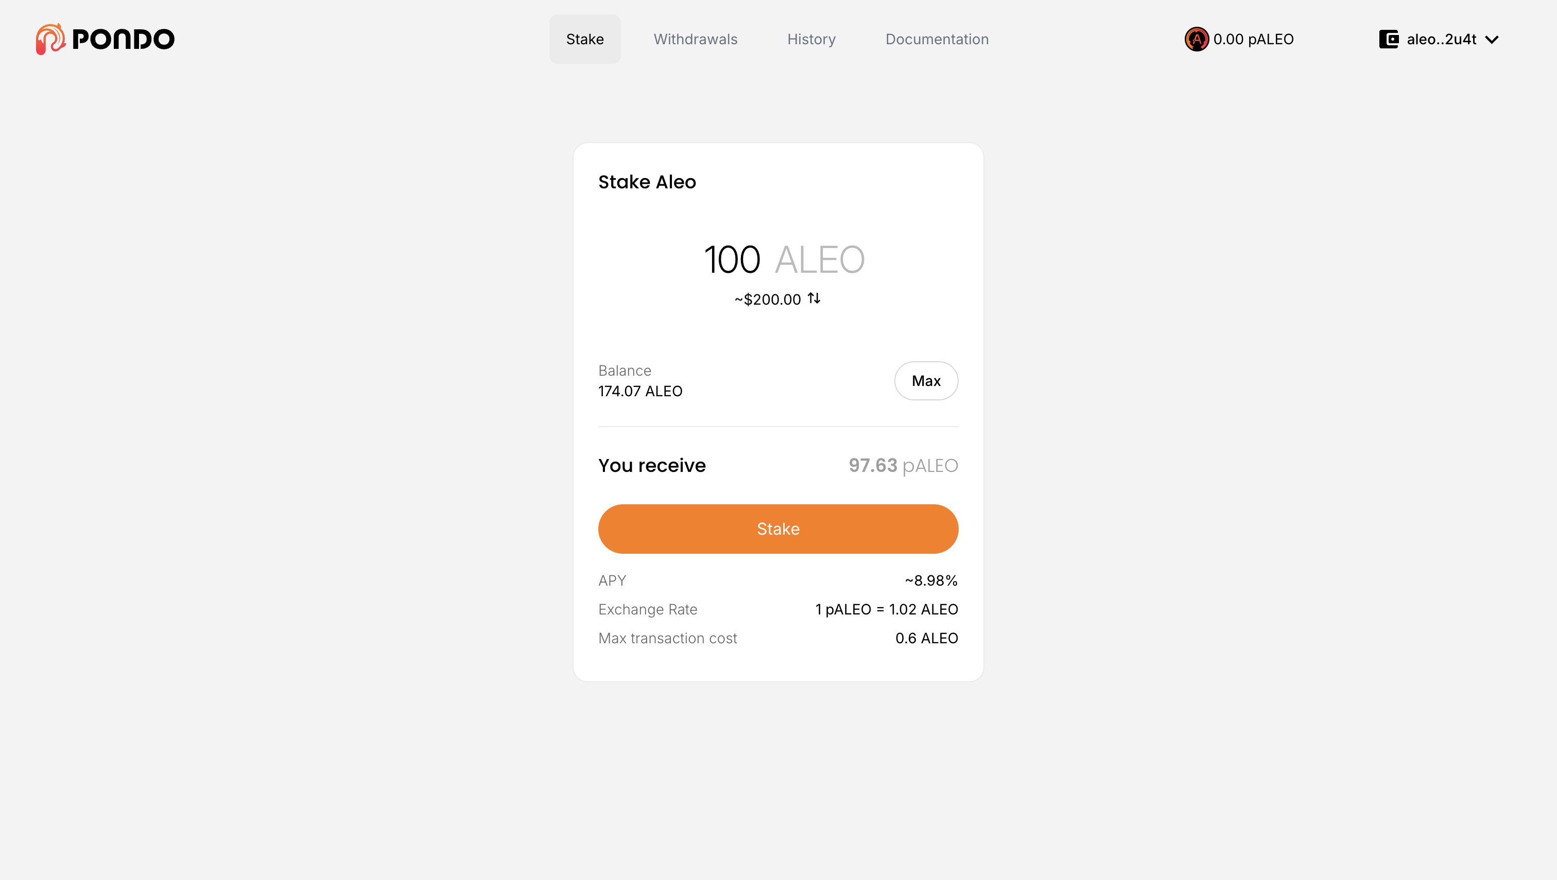Click the 174.07 ALEO balance amount
This screenshot has width=1557, height=880.
tap(639, 391)
